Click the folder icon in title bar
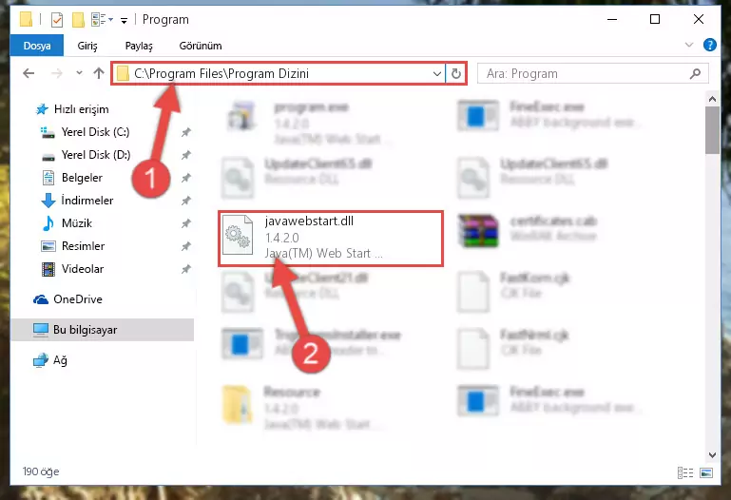Screen dimensions: 731x500 pyautogui.click(x=26, y=19)
